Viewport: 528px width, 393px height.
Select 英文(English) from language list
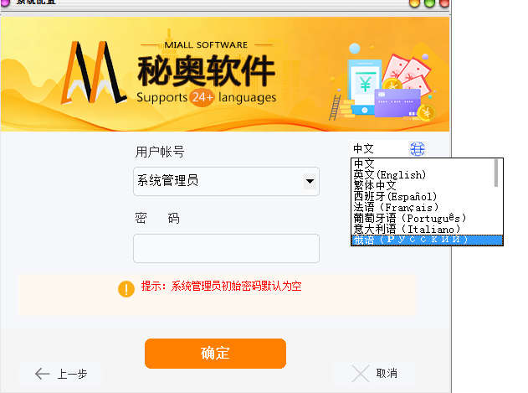[x=390, y=175]
